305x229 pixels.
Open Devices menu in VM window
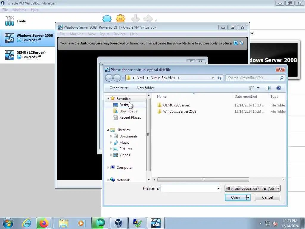click(119, 34)
